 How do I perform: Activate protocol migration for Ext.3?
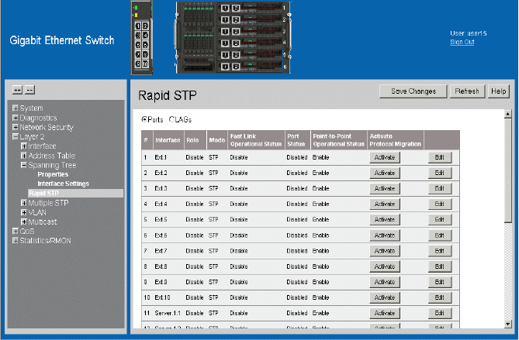click(385, 189)
